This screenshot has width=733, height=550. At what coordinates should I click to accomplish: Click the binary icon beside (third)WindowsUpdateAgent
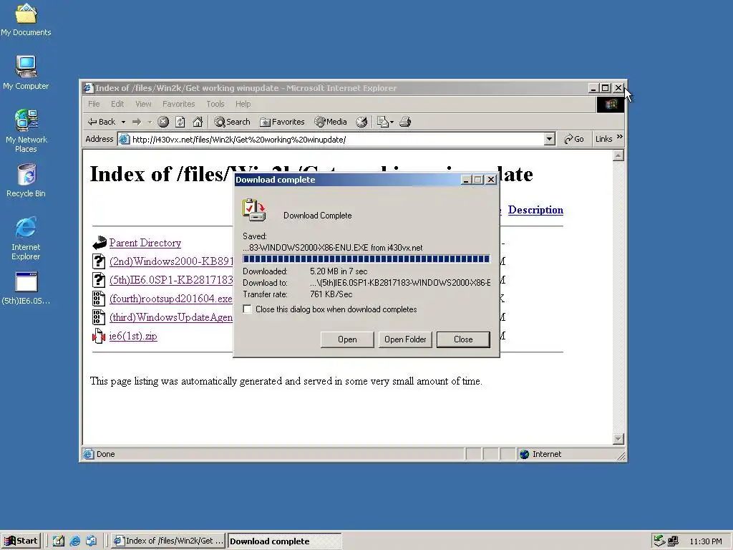[x=99, y=317]
